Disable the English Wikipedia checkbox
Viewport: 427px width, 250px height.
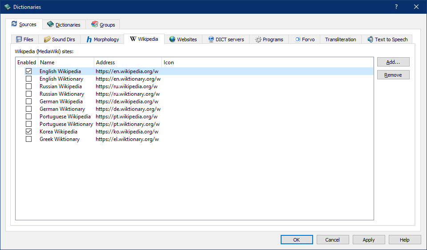(x=28, y=71)
